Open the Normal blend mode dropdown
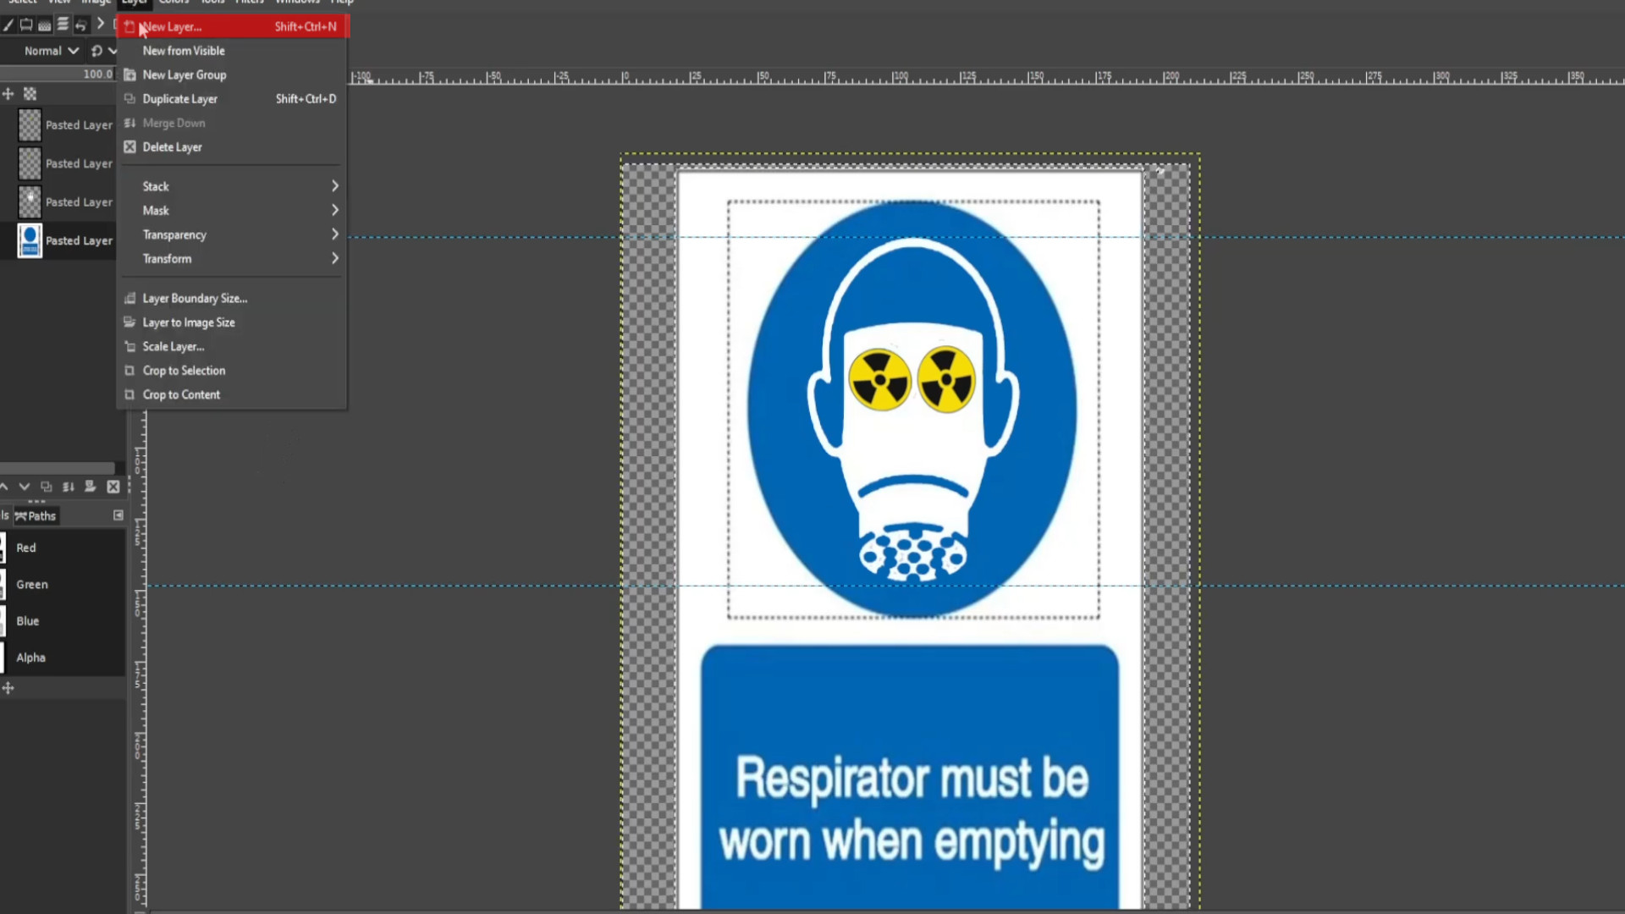This screenshot has height=914, width=1625. pos(51,51)
